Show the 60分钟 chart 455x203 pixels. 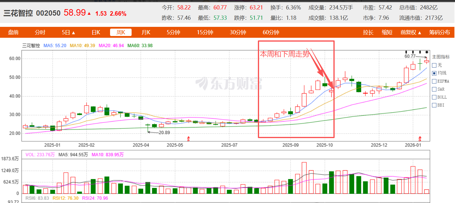(271, 32)
